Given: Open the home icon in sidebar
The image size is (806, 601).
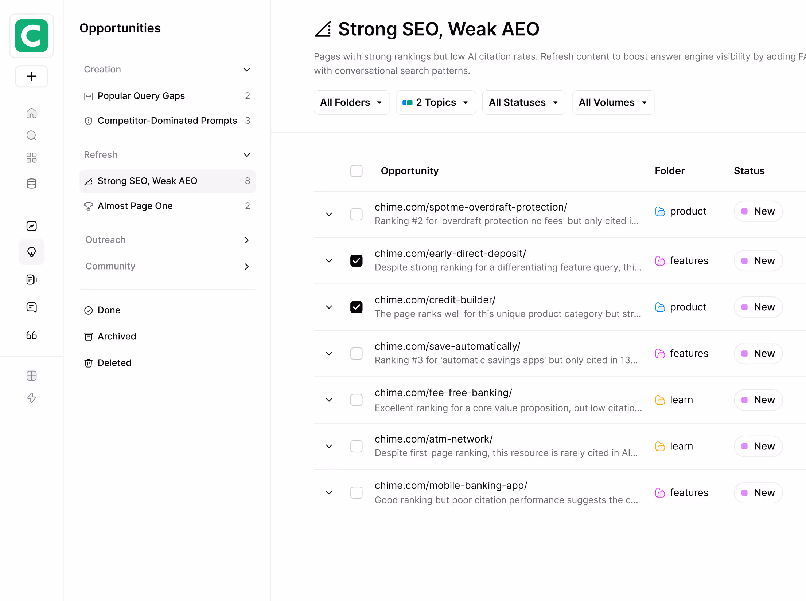Looking at the screenshot, I should (32, 113).
